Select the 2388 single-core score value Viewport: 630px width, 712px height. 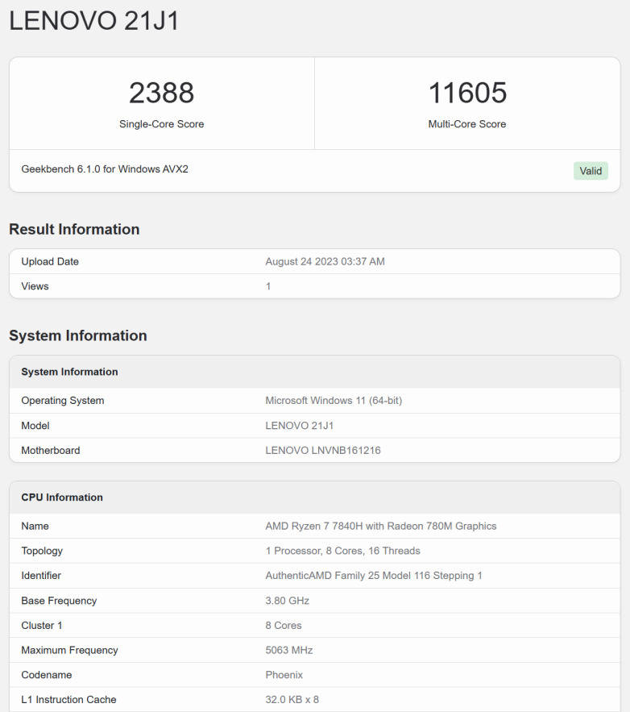click(161, 93)
